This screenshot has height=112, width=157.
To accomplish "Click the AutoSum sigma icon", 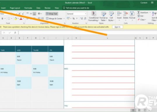I will coord(139,13).
